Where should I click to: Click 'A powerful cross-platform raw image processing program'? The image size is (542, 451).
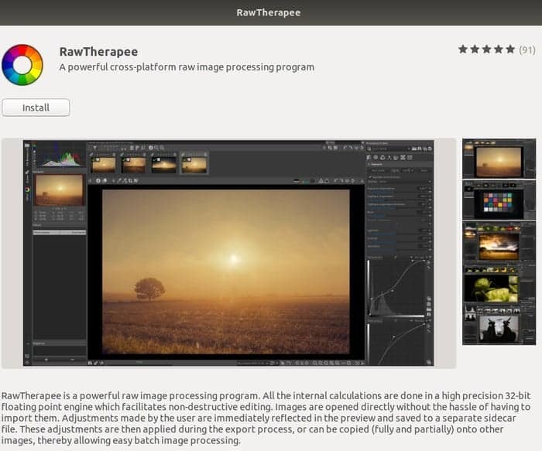[x=187, y=67]
